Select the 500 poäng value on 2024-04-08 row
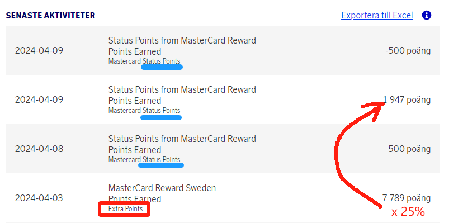The width and height of the screenshot is (449, 223). point(409,149)
